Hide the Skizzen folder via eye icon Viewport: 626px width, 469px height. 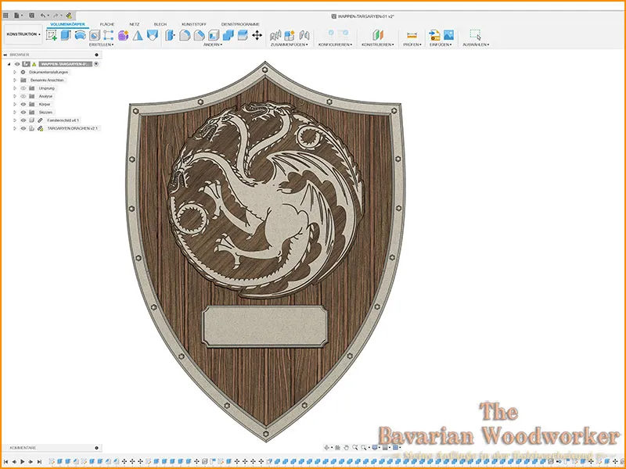pos(23,112)
